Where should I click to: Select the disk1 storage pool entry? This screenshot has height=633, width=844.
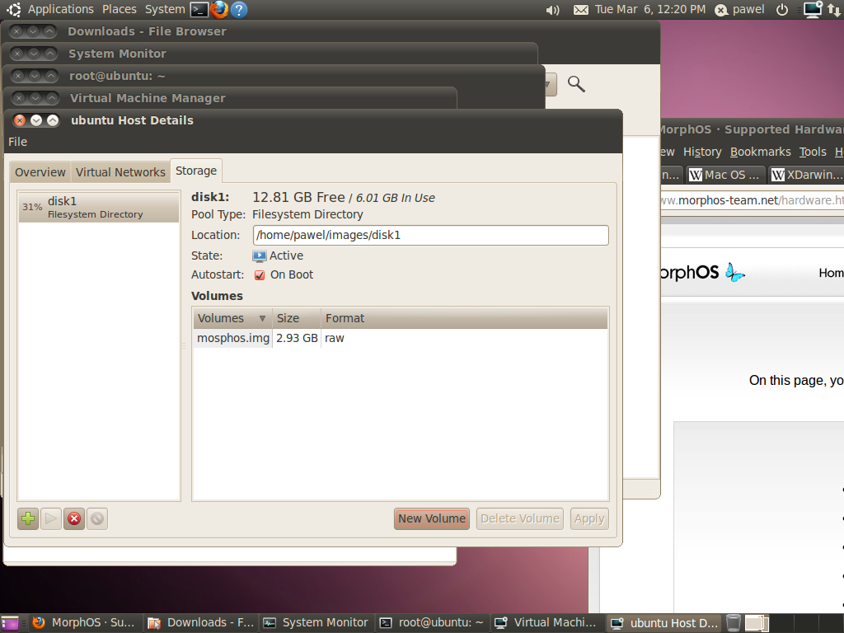98,207
